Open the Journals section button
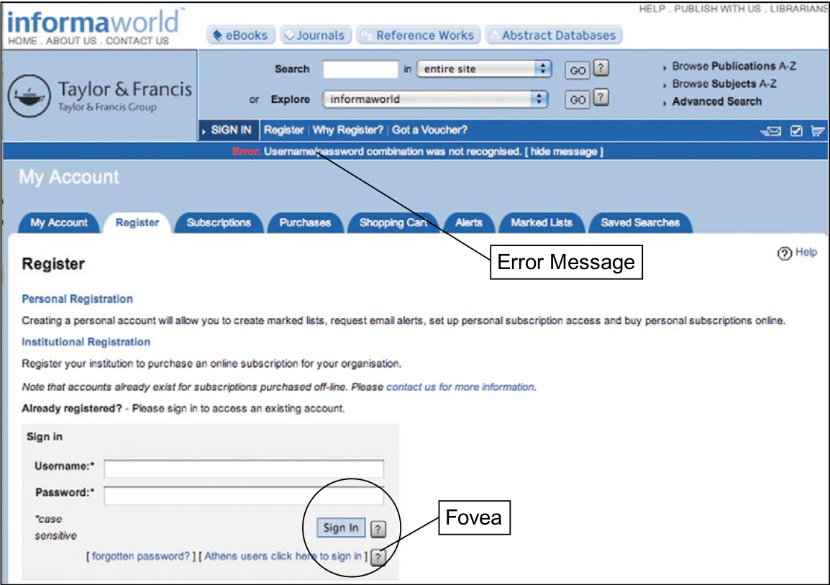Screen dimensions: 830x585 316,35
